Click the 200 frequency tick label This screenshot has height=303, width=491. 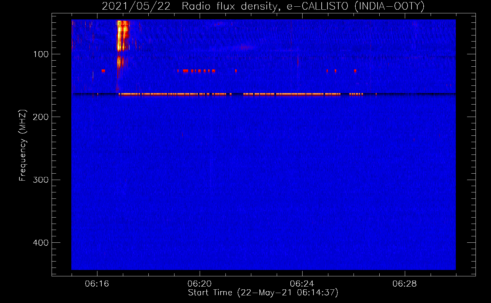pos(41,117)
